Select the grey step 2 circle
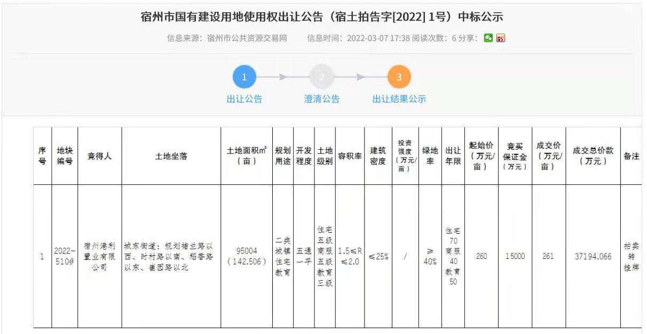Image resolution: width=647 pixels, height=334 pixels. tap(322, 77)
